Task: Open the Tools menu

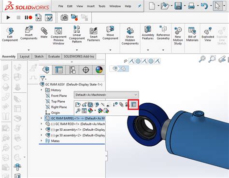Action: (x=102, y=6)
